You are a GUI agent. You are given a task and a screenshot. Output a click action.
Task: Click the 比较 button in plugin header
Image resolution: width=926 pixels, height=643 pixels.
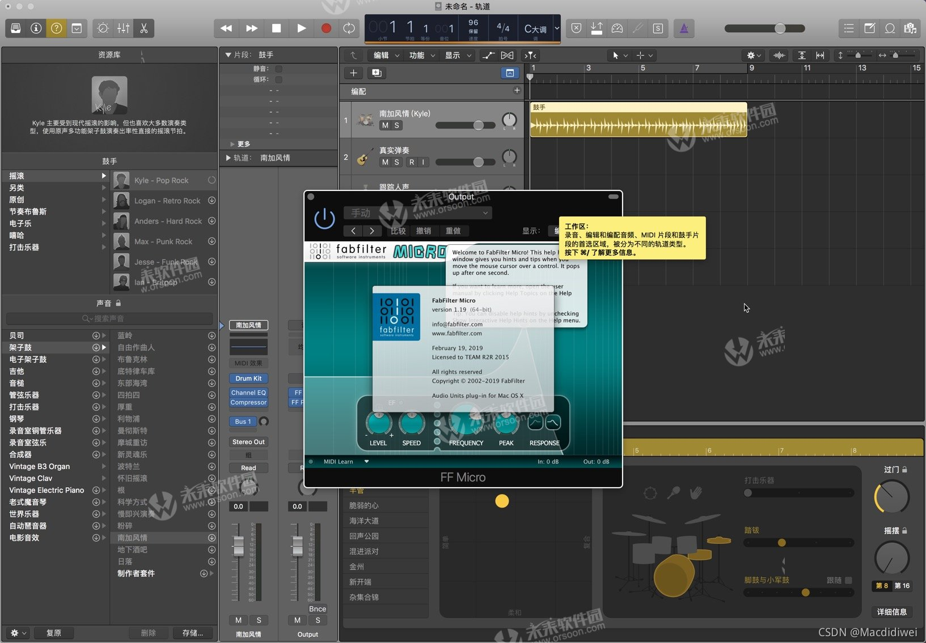pyautogui.click(x=398, y=231)
